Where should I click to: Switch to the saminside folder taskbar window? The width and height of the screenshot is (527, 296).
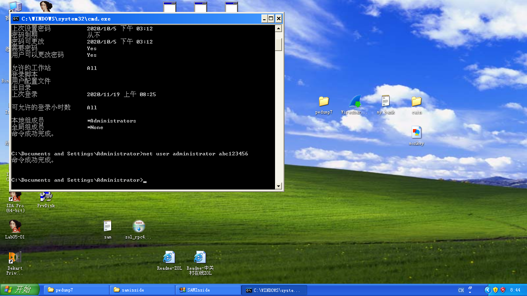[x=142, y=290]
